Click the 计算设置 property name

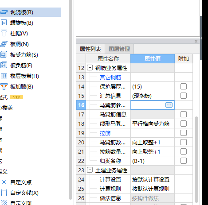pyautogui.click(x=110, y=180)
